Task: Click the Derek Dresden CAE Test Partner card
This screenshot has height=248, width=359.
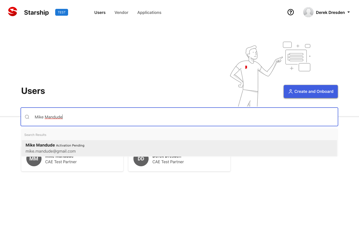Action: [179, 163]
